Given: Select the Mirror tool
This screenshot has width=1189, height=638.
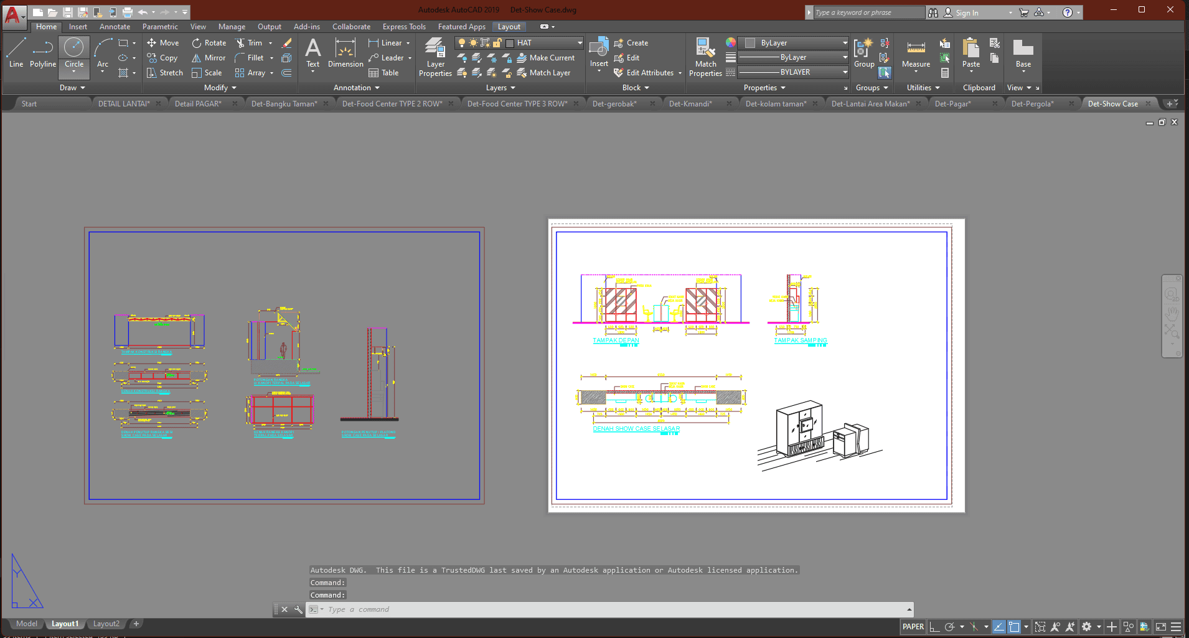Looking at the screenshot, I should (209, 58).
